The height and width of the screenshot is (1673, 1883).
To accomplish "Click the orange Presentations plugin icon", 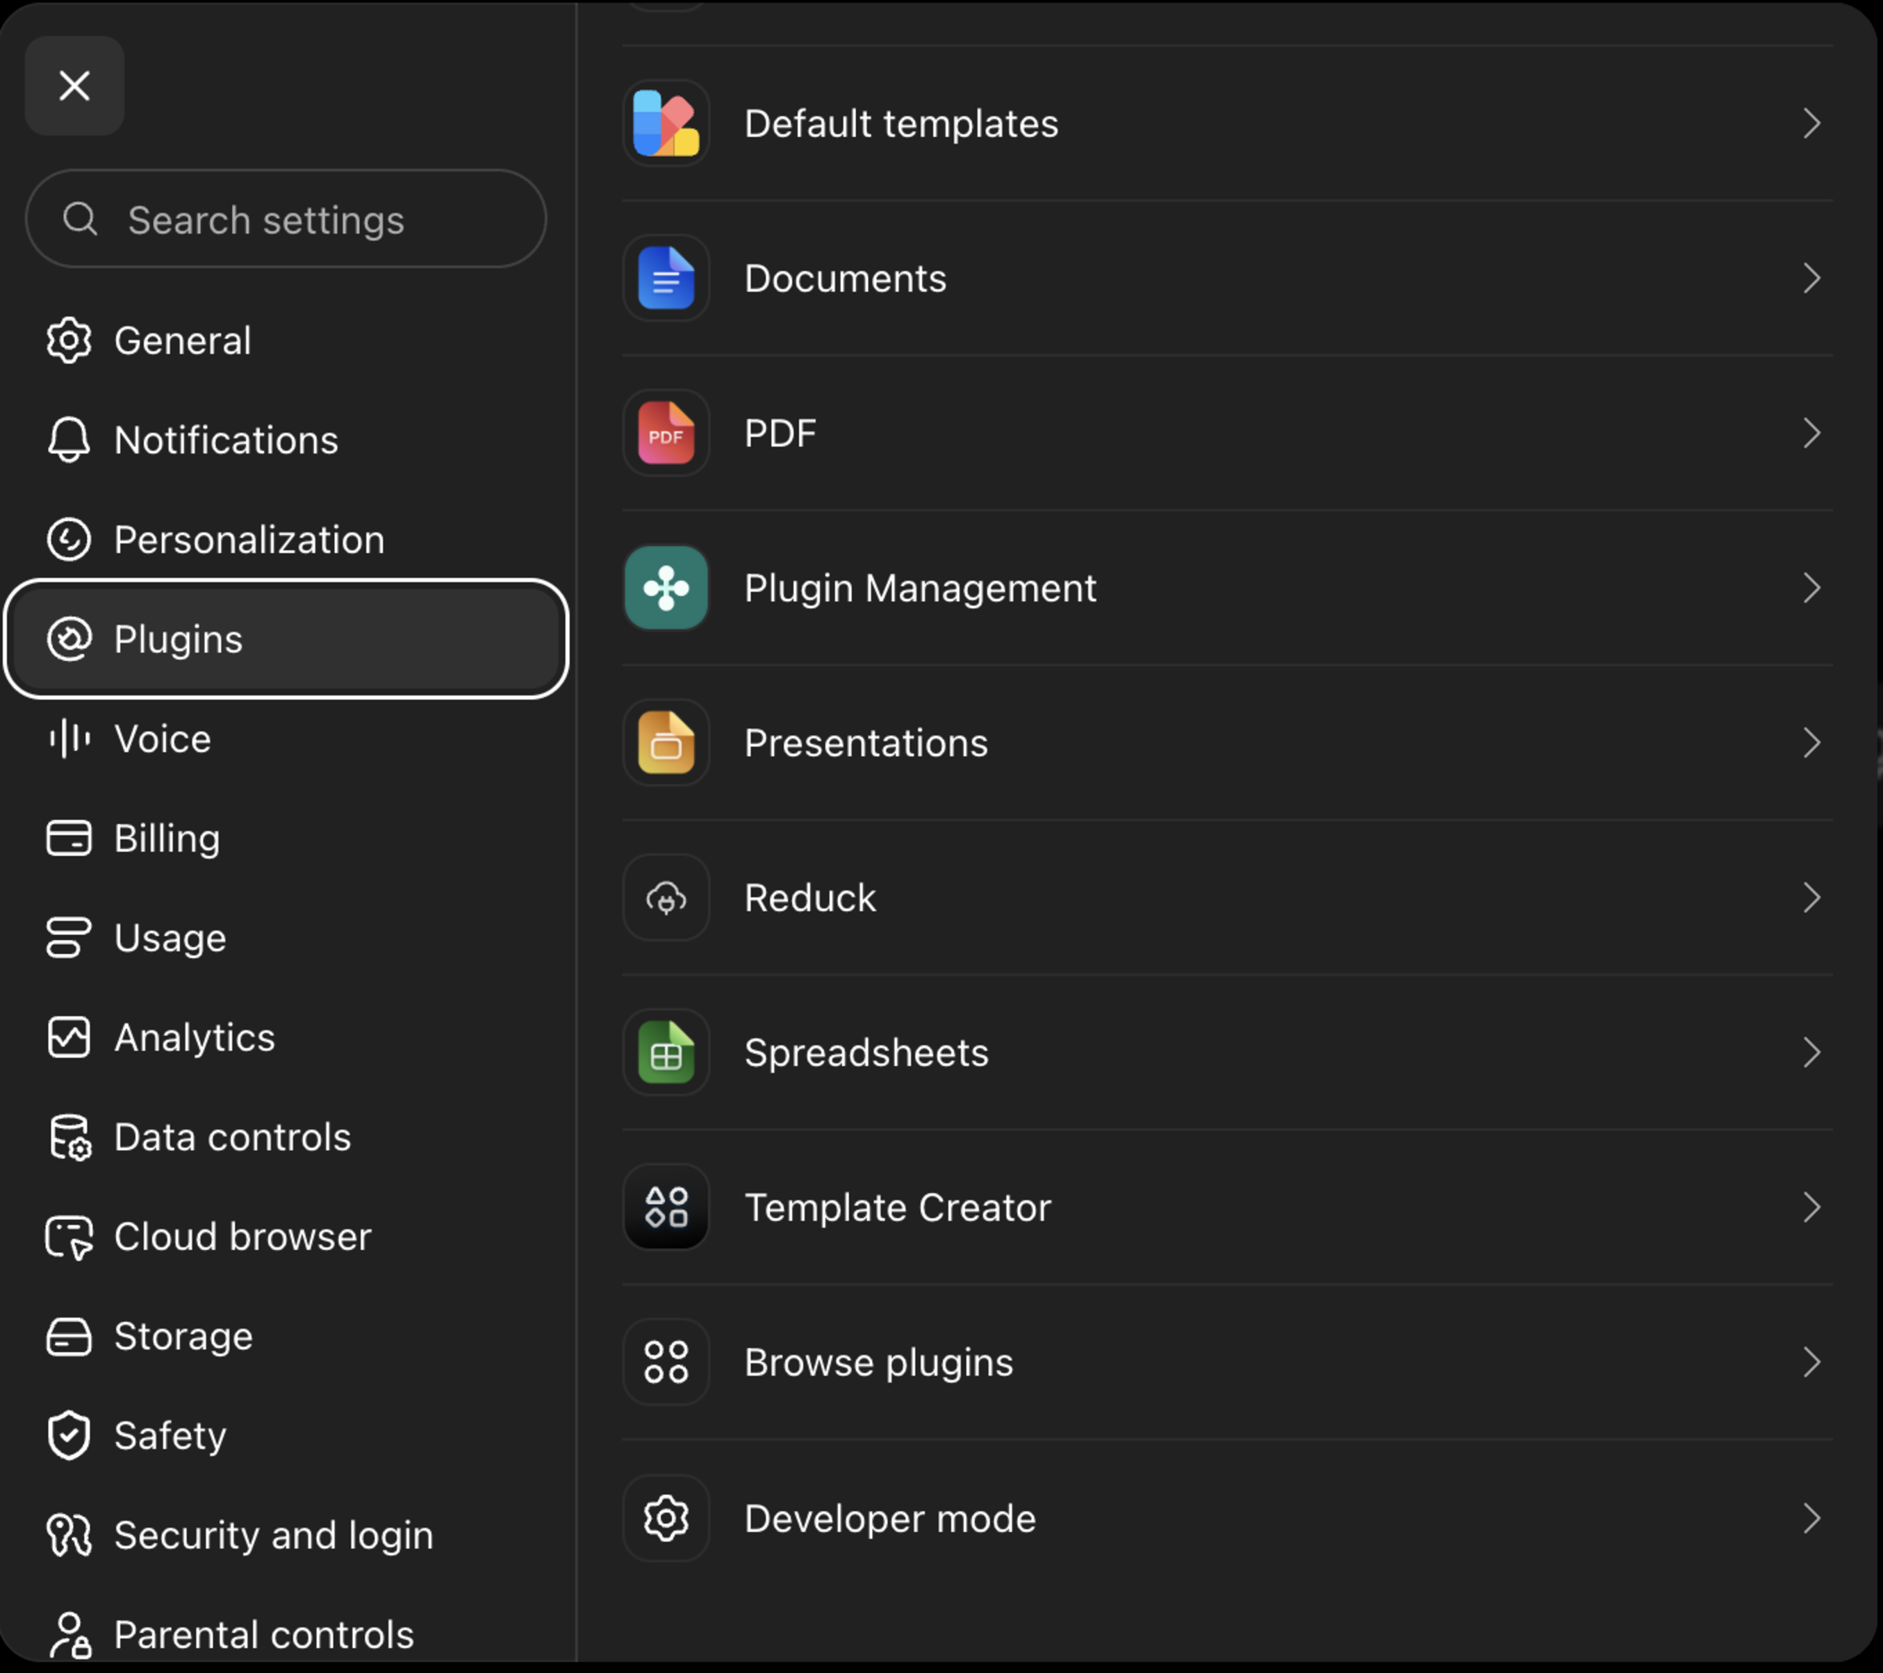I will tap(666, 743).
